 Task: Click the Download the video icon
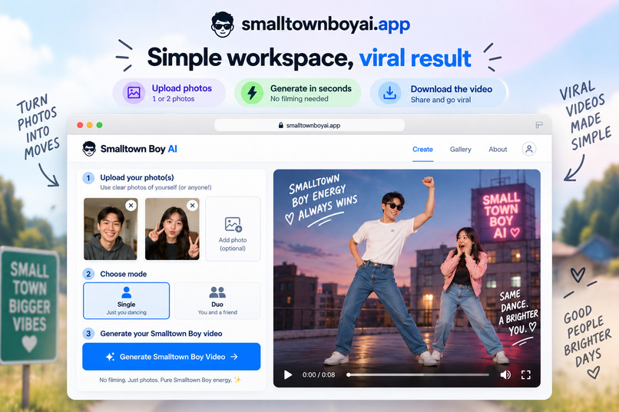389,93
